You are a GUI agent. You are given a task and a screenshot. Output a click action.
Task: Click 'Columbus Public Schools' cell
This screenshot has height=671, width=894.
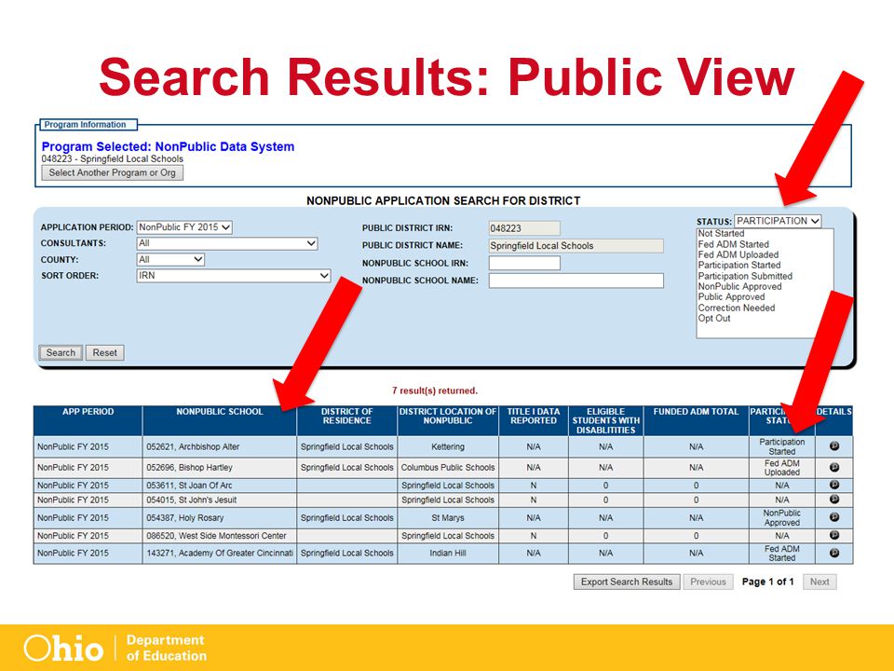(448, 467)
